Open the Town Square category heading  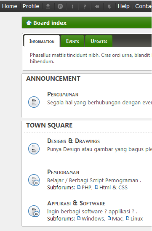point(49,125)
